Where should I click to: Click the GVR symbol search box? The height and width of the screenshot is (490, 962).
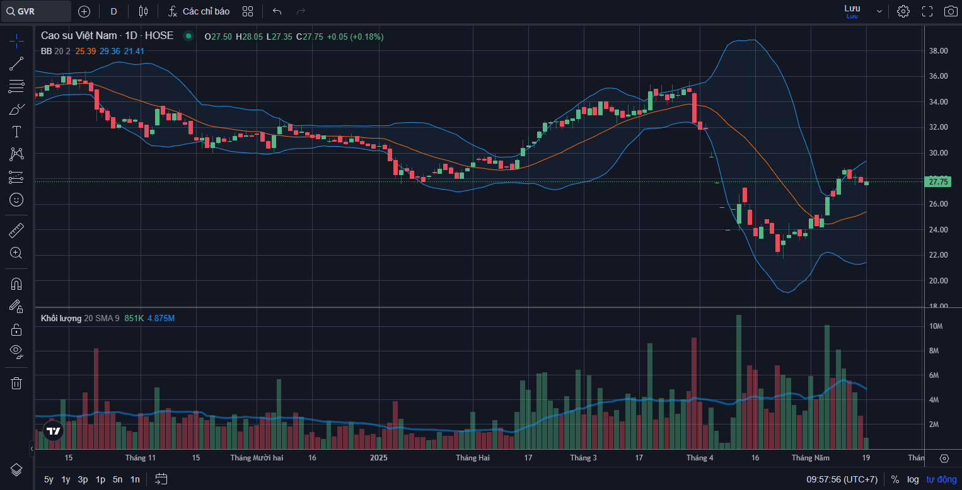[x=37, y=11]
